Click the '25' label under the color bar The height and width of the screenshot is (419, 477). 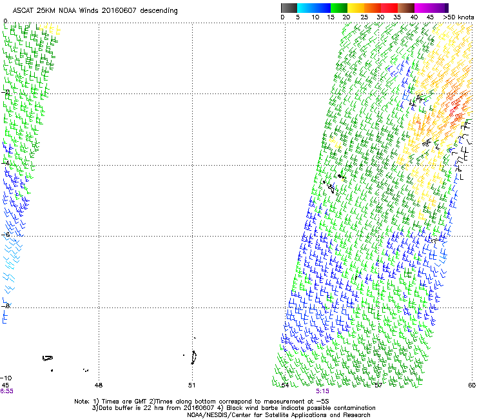click(364, 17)
